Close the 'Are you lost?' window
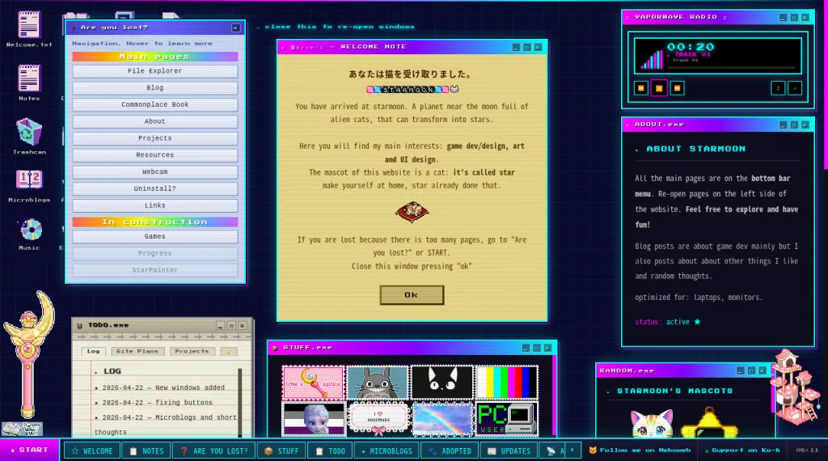The width and height of the screenshot is (828, 461). (235, 28)
